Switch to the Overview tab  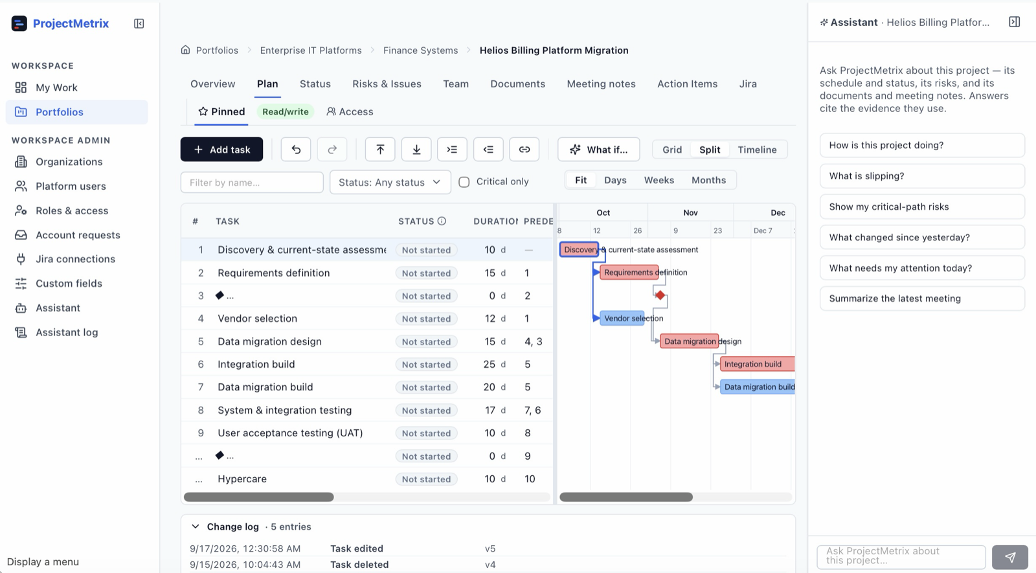pos(213,84)
